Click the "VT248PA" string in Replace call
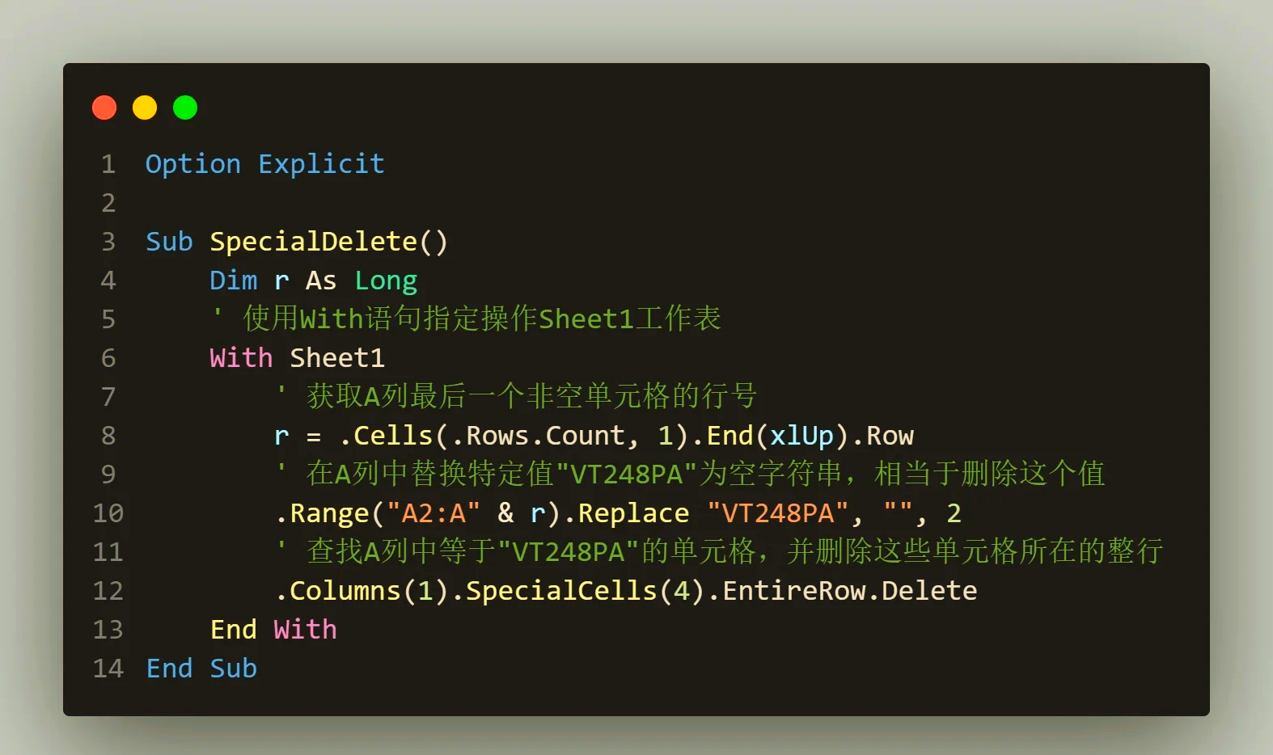Image resolution: width=1273 pixels, height=755 pixels. [x=777, y=513]
